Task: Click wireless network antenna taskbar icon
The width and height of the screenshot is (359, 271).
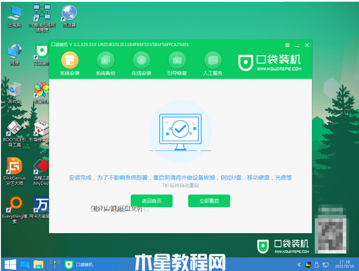Action: (x=55, y=264)
